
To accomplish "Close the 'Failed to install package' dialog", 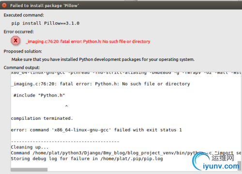I will [4, 5].
